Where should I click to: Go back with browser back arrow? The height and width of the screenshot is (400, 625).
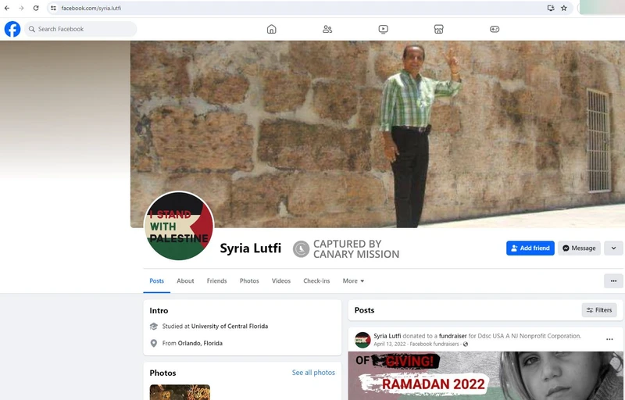click(7, 8)
